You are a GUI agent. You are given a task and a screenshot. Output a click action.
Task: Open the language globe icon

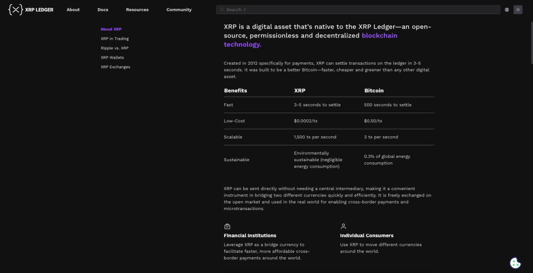(507, 10)
